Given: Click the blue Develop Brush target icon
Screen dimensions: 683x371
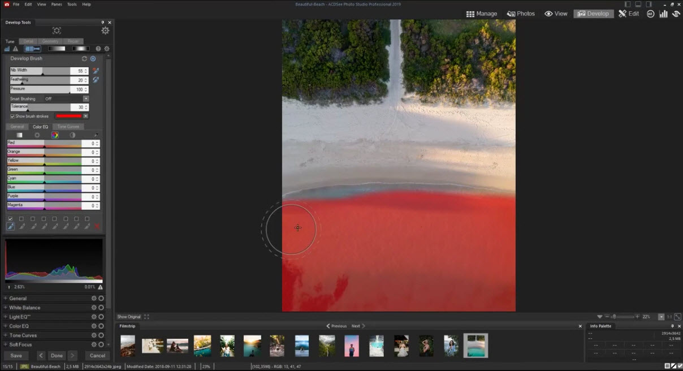Looking at the screenshot, I should click(x=93, y=58).
